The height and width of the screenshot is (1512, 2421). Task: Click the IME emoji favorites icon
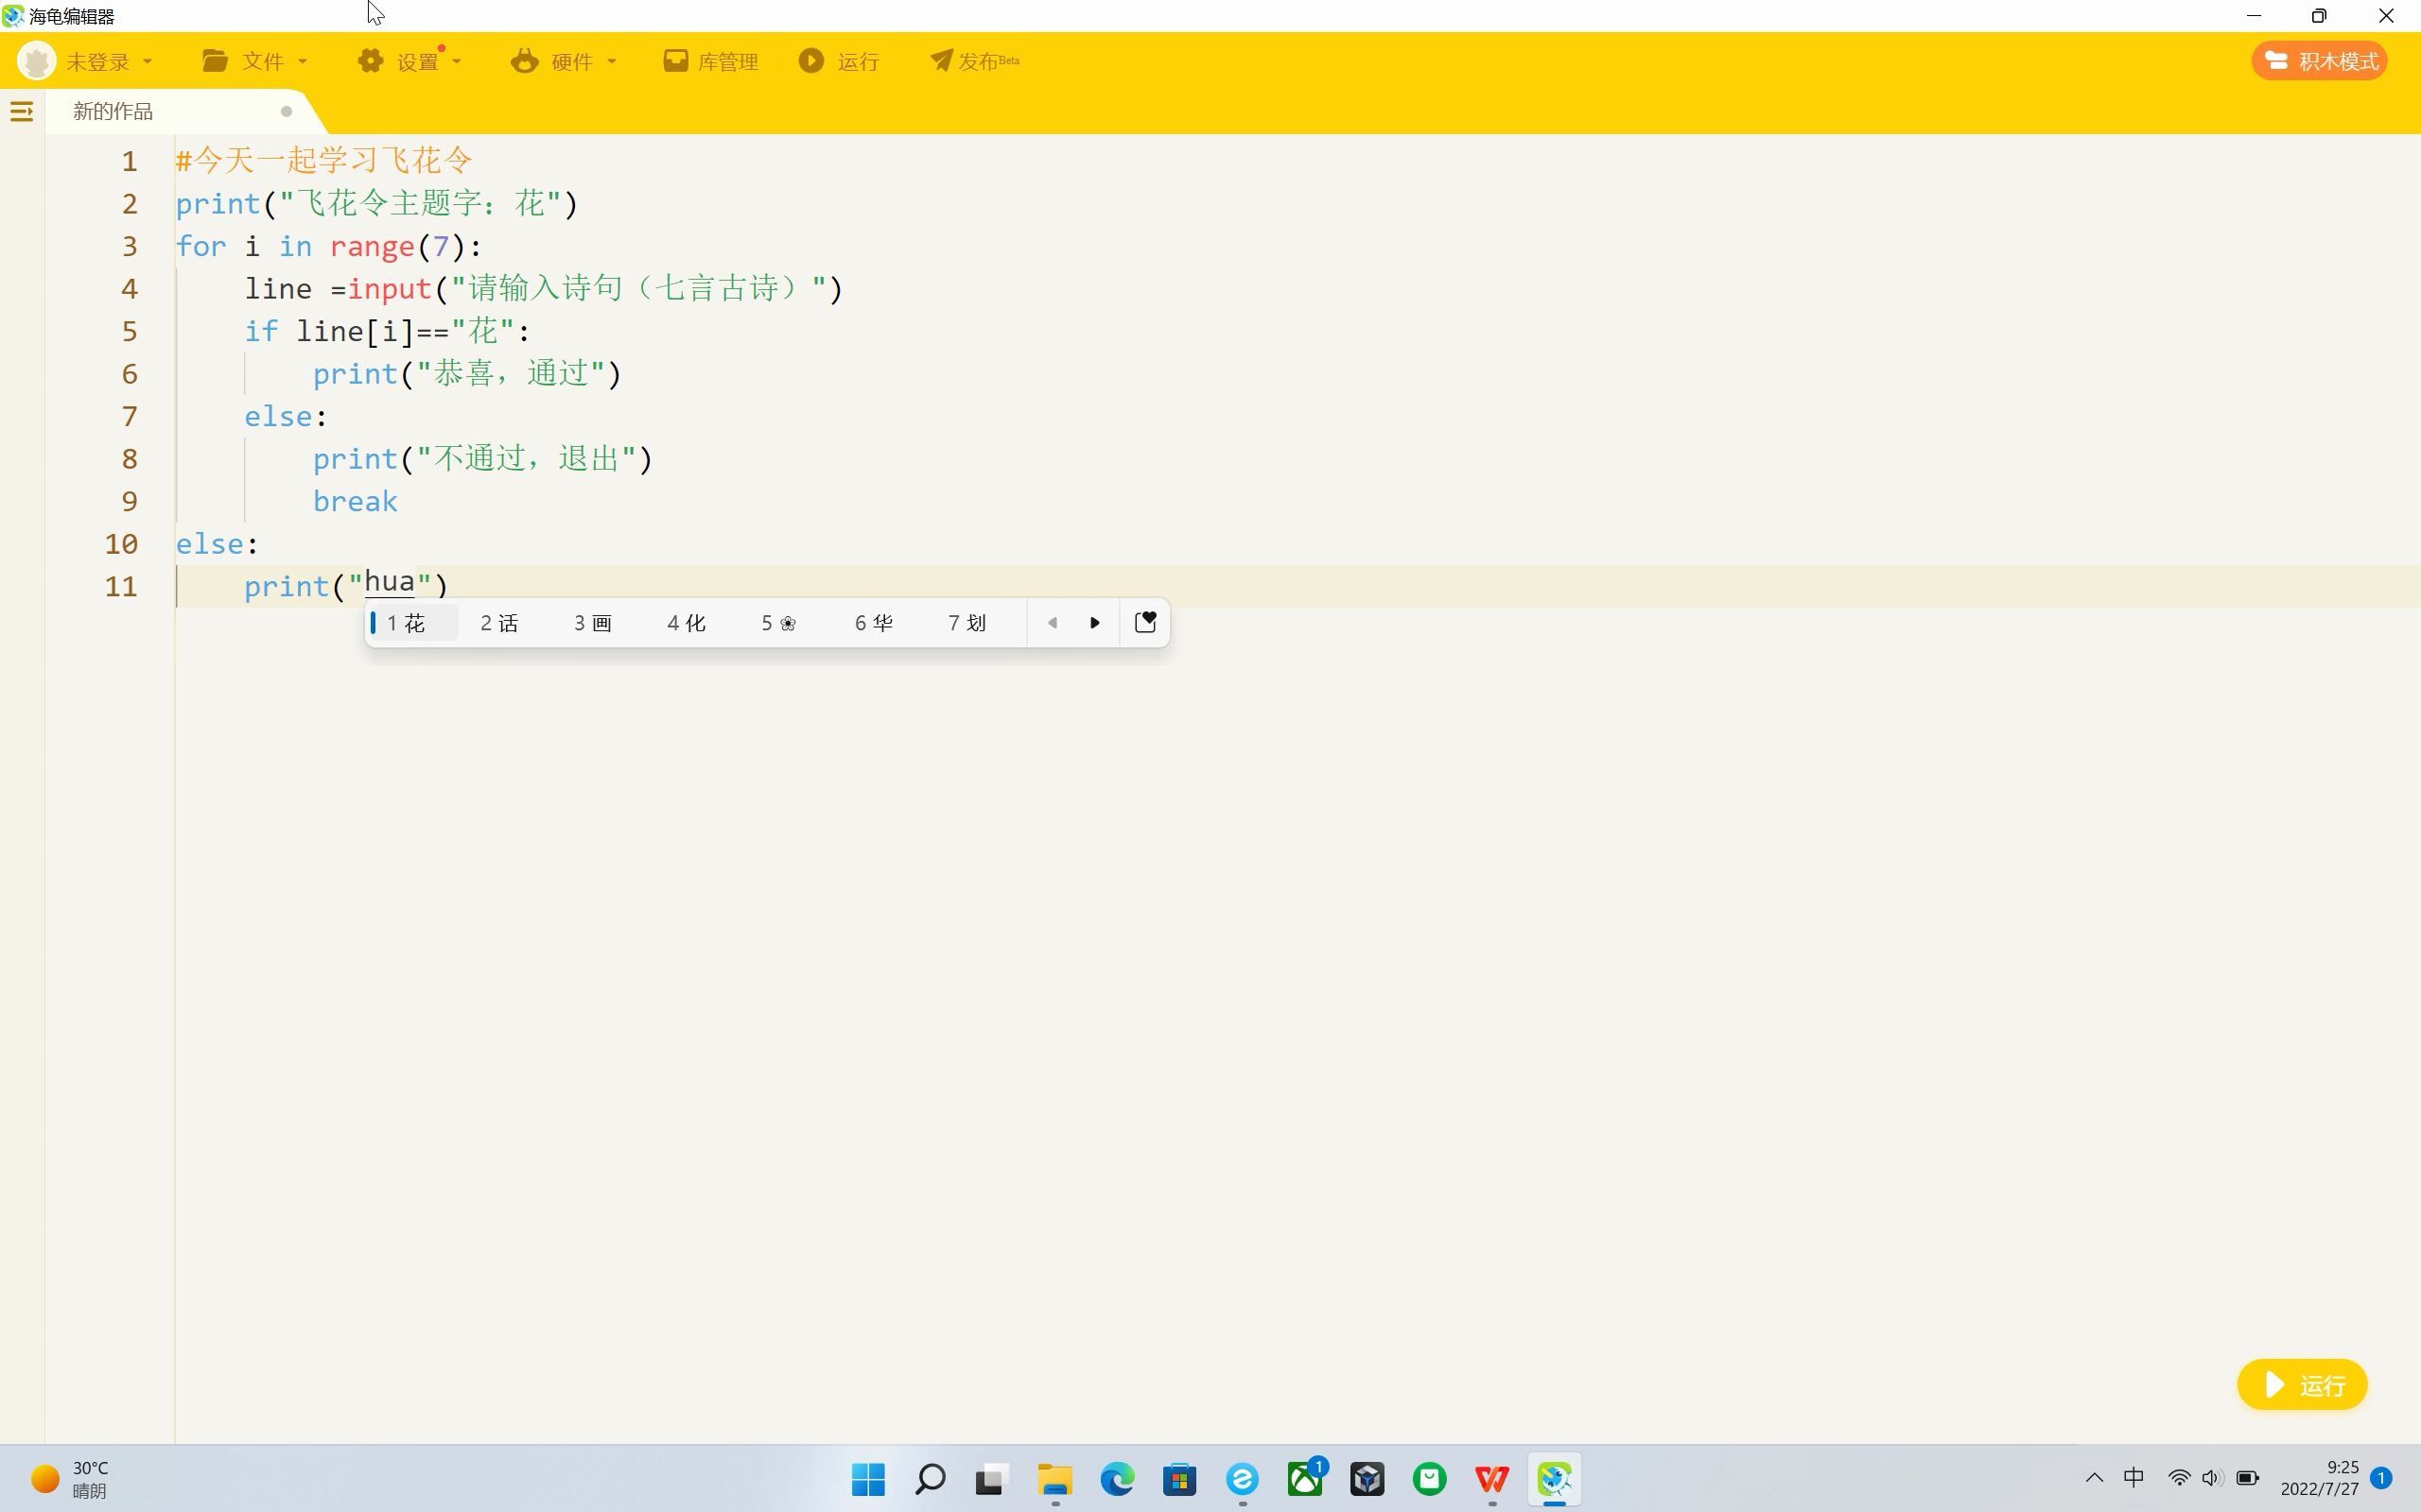(x=1145, y=622)
